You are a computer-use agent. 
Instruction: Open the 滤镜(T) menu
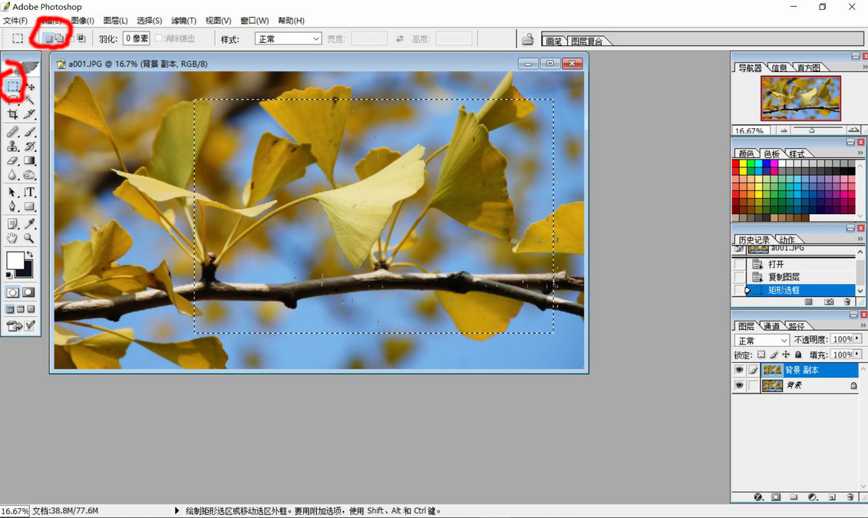[183, 21]
